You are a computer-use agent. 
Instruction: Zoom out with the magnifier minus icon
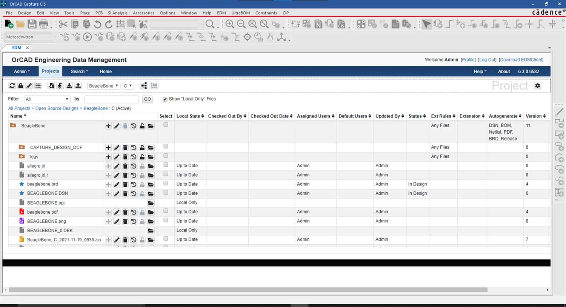tap(241, 24)
